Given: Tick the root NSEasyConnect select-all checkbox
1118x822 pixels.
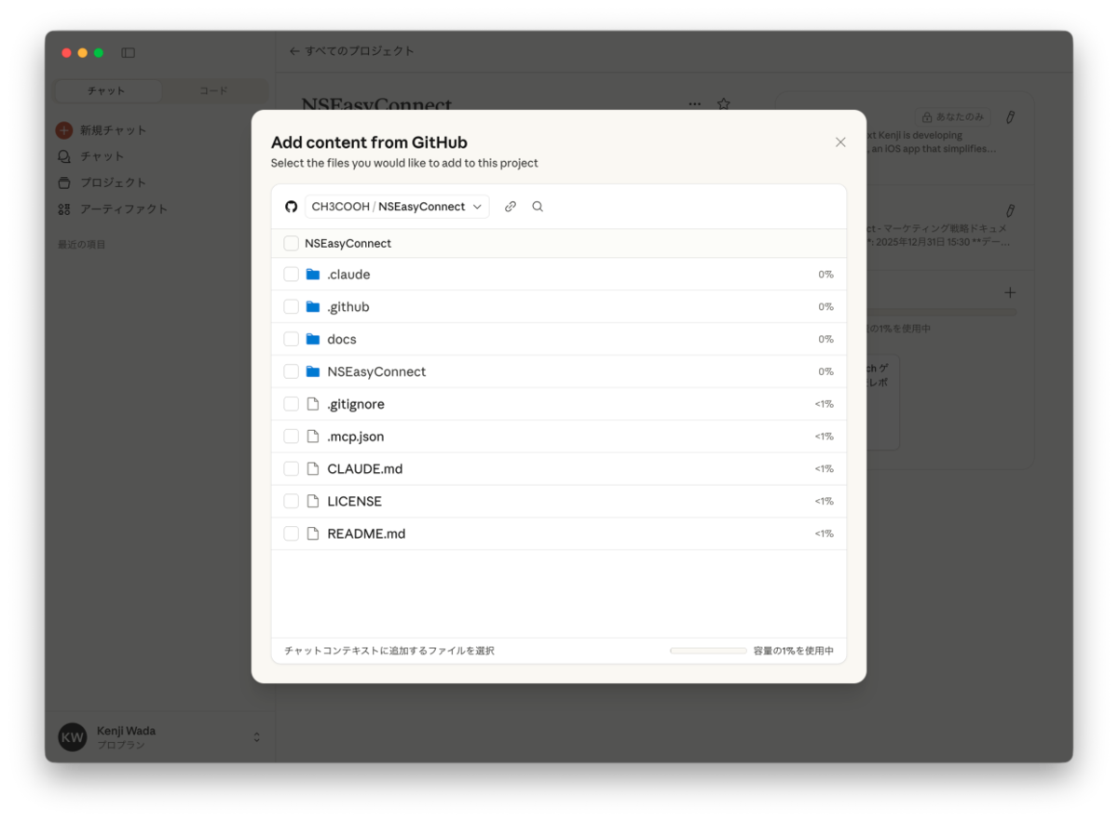Looking at the screenshot, I should (x=292, y=243).
